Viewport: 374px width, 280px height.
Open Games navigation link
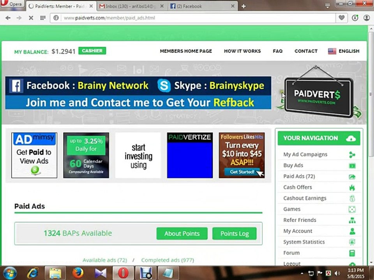(x=292, y=209)
